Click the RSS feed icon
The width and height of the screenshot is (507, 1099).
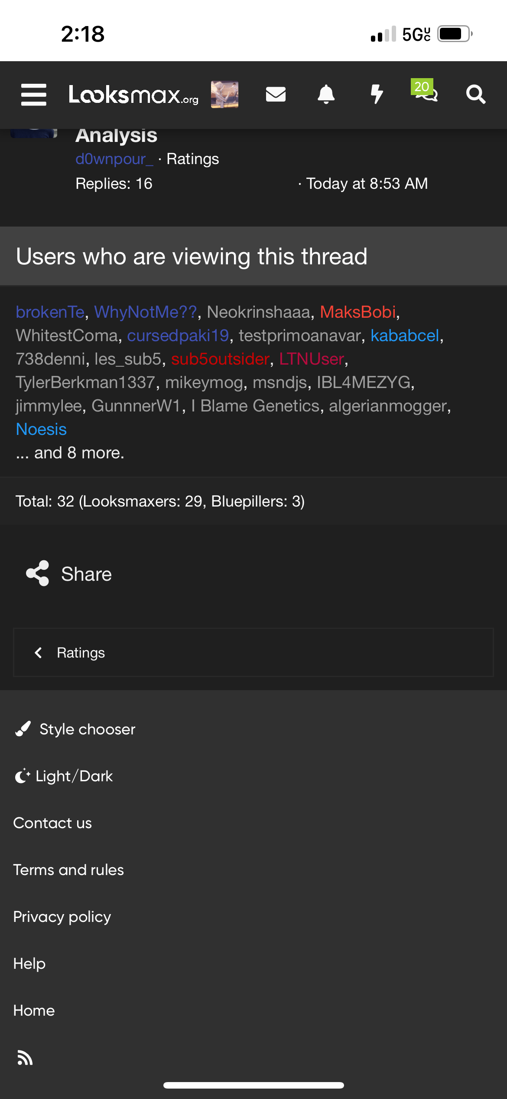25,1057
